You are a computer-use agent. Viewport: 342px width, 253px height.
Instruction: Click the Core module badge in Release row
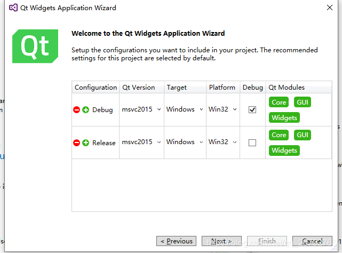pos(279,135)
